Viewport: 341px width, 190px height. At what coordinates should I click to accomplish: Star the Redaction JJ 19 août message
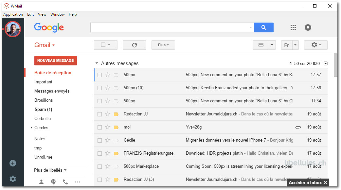[108, 114]
